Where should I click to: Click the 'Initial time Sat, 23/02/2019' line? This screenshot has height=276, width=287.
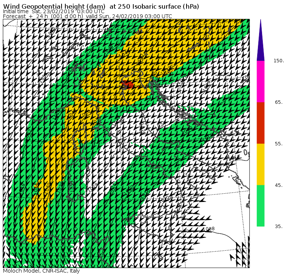click(54, 12)
